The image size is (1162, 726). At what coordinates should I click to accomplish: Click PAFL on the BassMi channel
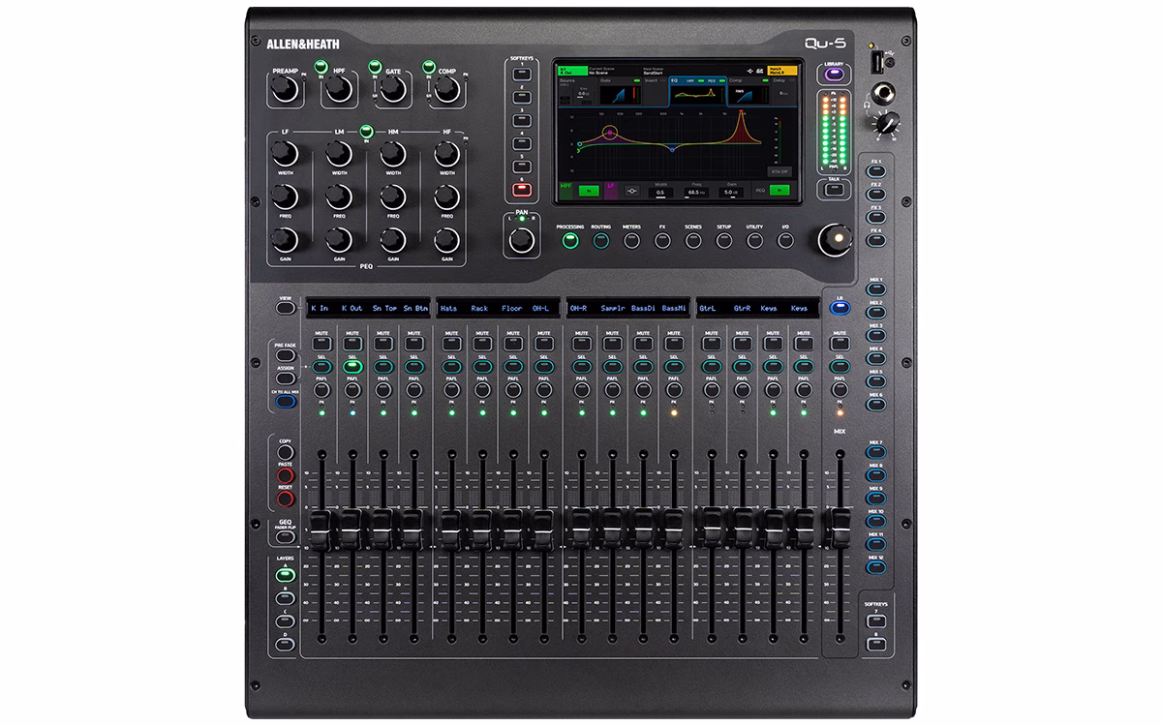pos(674,389)
